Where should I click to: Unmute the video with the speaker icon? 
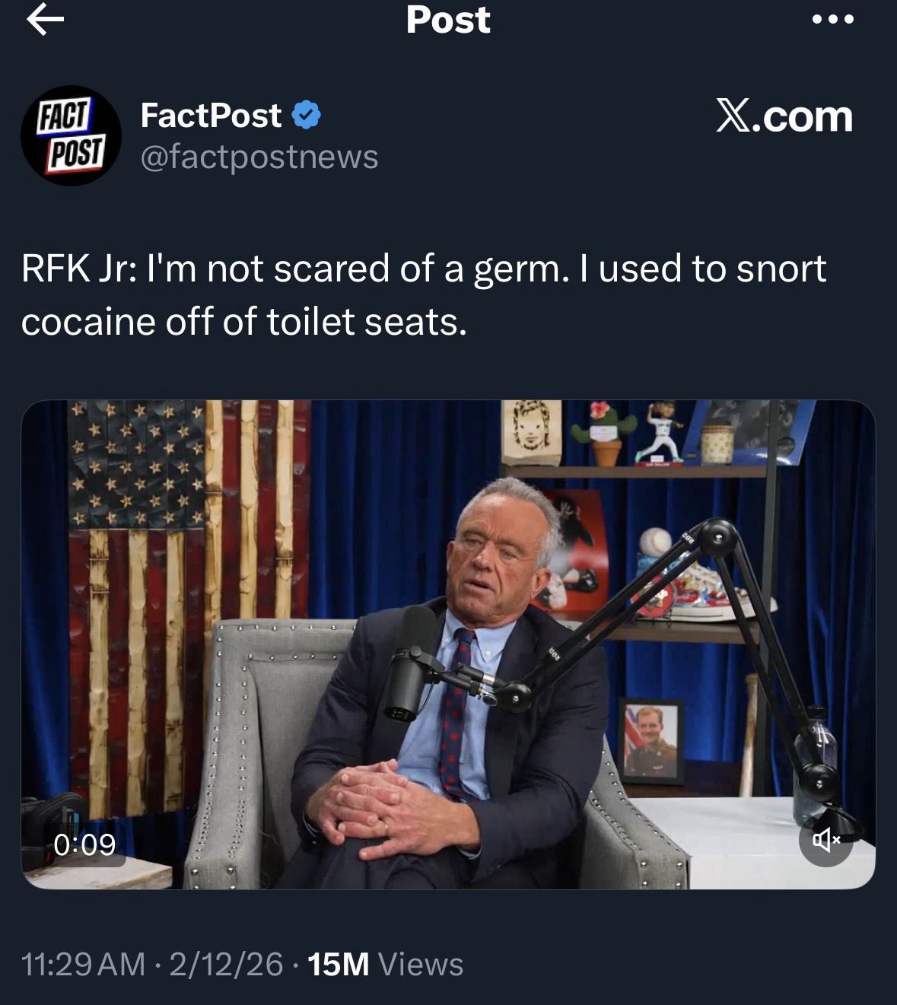[825, 840]
